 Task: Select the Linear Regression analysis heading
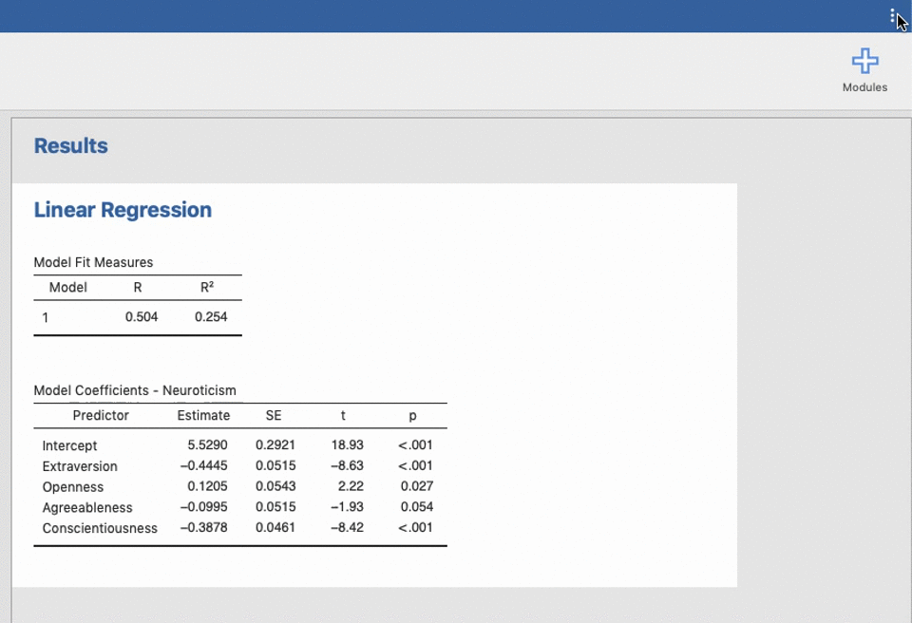point(123,211)
